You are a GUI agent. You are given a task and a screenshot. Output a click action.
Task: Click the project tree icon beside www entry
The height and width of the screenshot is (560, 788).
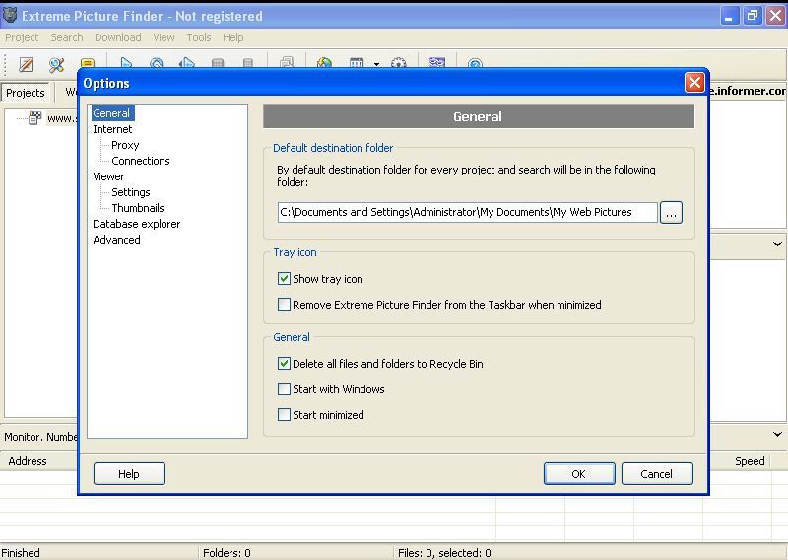[x=34, y=118]
